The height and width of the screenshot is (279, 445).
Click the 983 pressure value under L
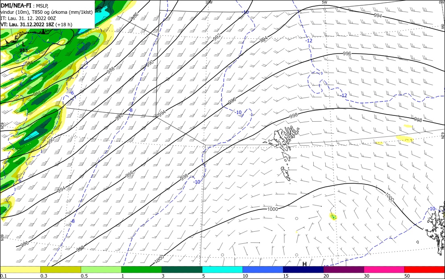point(24,50)
